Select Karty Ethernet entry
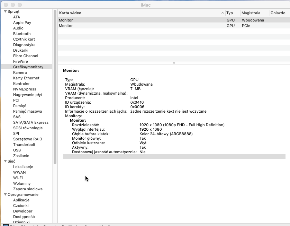290x226 pixels. (26, 78)
